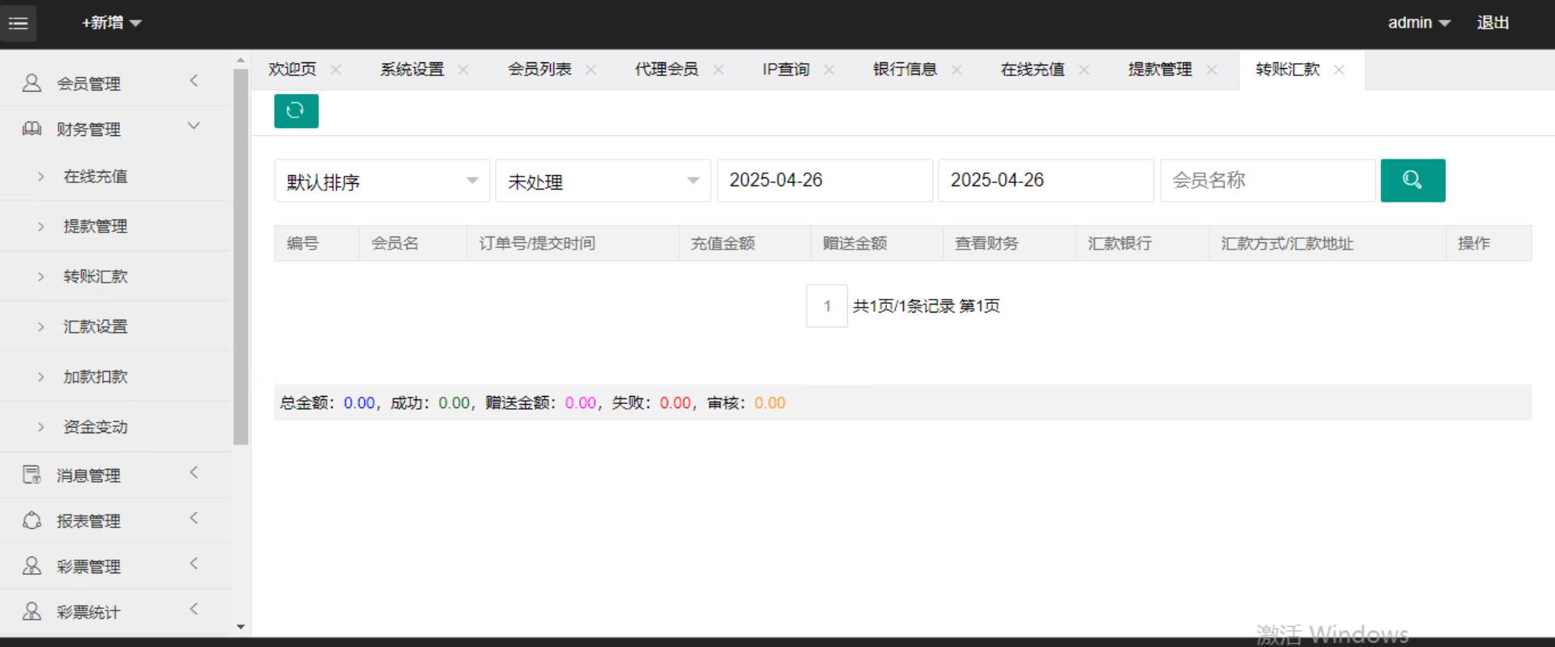Viewport: 1555px width, 647px height.
Task: Switch to the 会员列表 tab
Action: [539, 70]
